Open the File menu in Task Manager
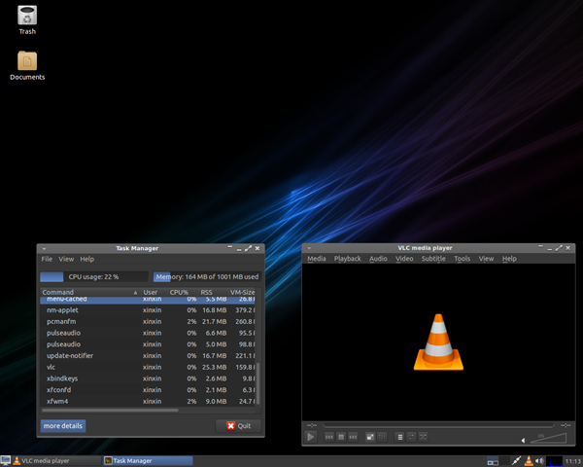 pyautogui.click(x=47, y=260)
